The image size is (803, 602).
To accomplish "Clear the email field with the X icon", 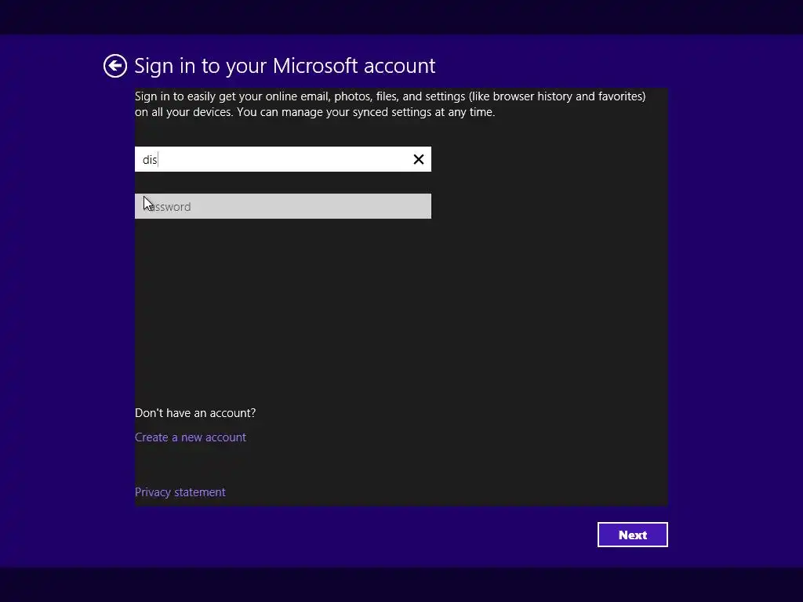I will click(419, 160).
